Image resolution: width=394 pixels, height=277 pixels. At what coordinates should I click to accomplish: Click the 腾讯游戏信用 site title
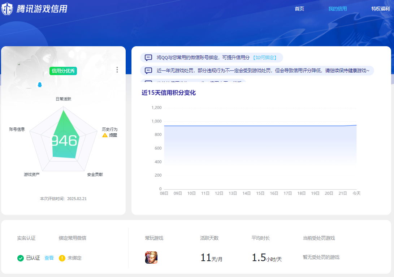coord(42,9)
